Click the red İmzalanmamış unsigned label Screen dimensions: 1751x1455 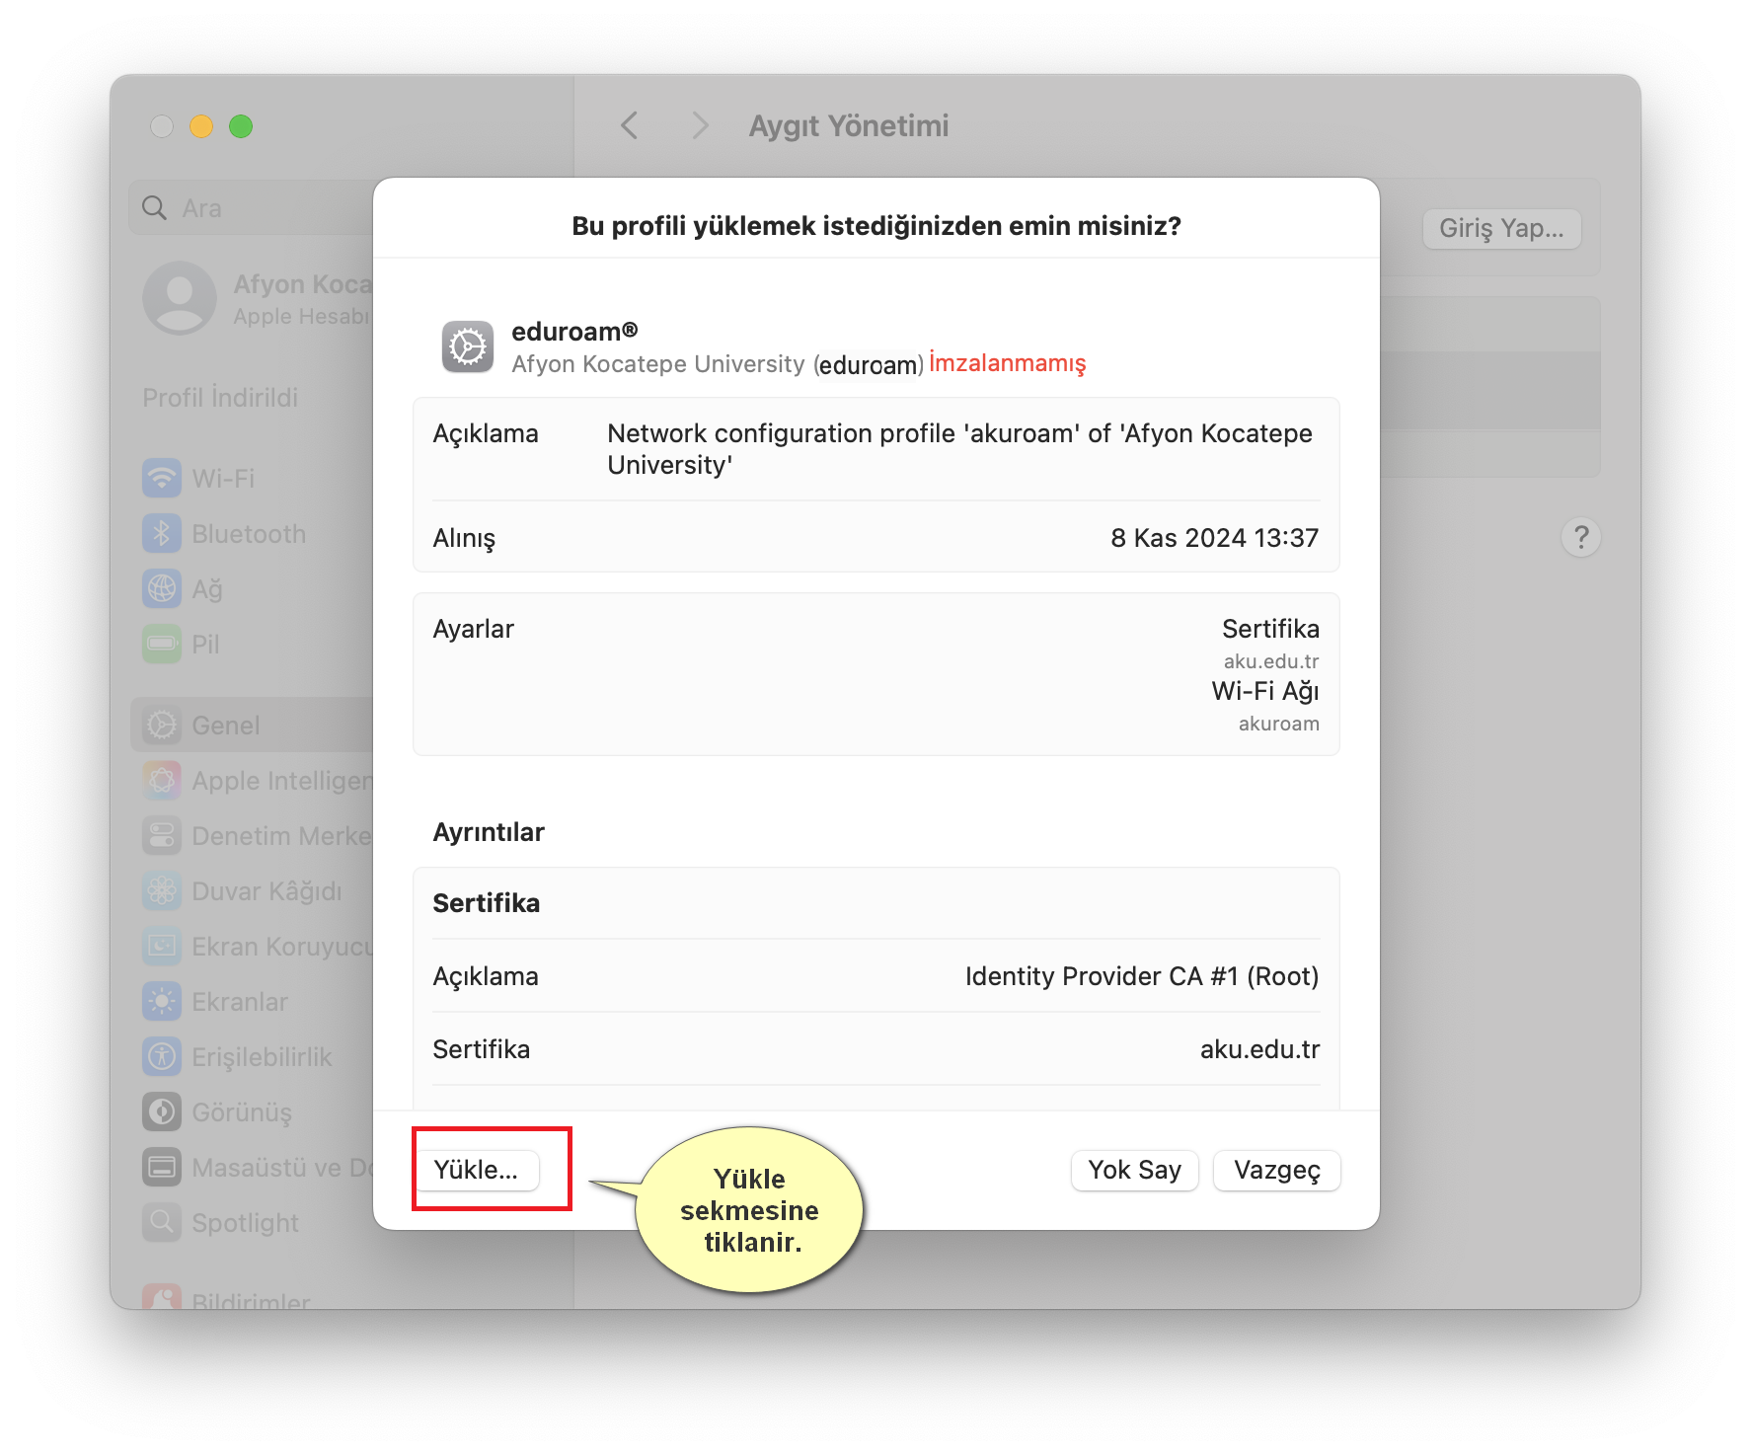pyautogui.click(x=1007, y=363)
